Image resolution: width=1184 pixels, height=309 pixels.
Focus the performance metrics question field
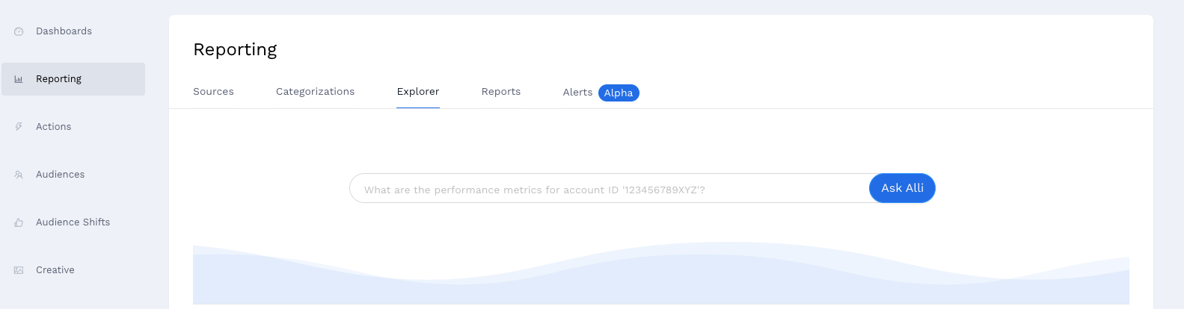[610, 188]
